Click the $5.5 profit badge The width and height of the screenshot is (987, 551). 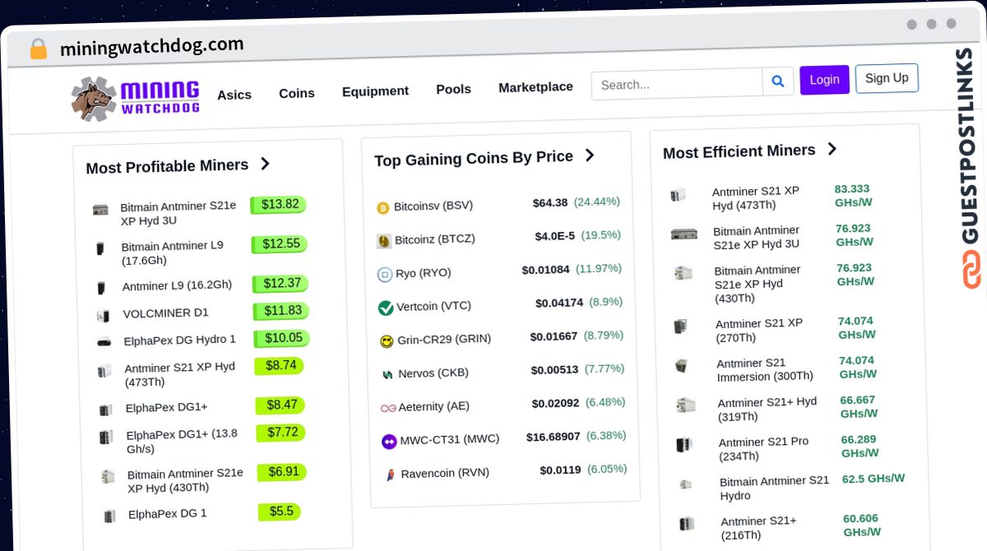(x=280, y=512)
